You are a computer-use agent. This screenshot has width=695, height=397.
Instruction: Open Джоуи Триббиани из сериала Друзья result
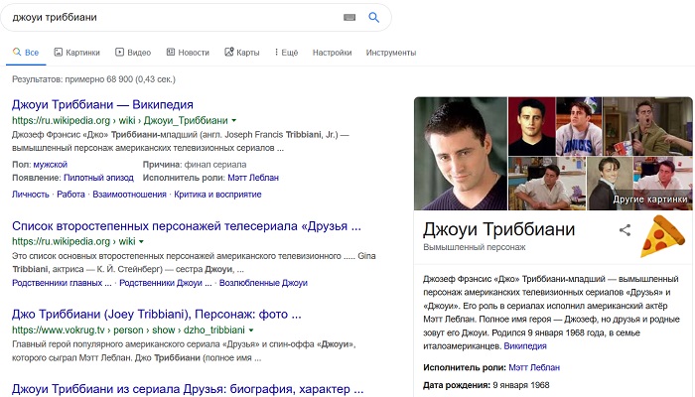(x=188, y=389)
